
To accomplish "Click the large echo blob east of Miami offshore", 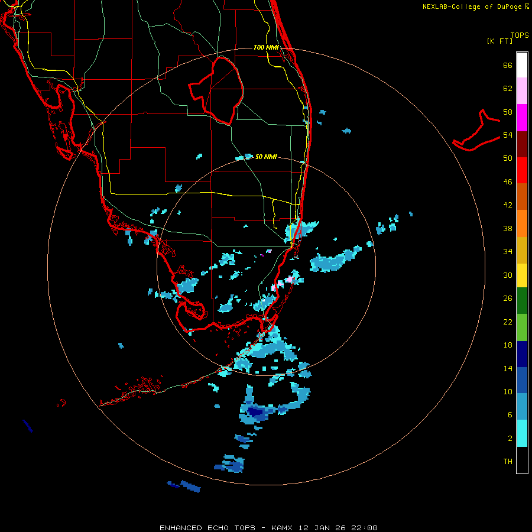I will click(x=335, y=260).
